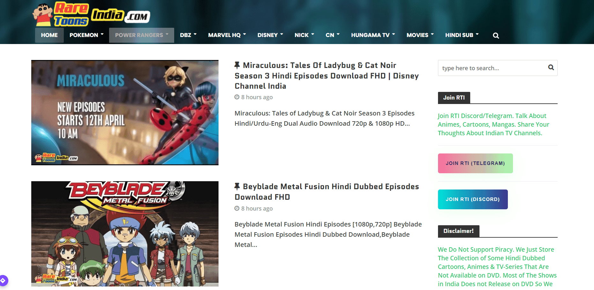
Task: Expand the NICK menu
Action: (x=304, y=35)
